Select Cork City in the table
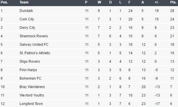178x107 pixels. click(27, 19)
